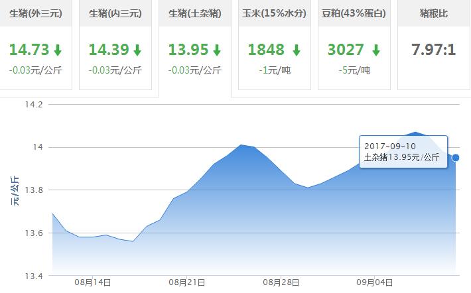Click the 2017-09-10 tooltip box
471x293 pixels.
pos(403,151)
